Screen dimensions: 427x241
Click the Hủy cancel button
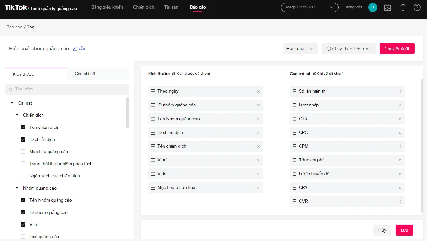pos(382,230)
